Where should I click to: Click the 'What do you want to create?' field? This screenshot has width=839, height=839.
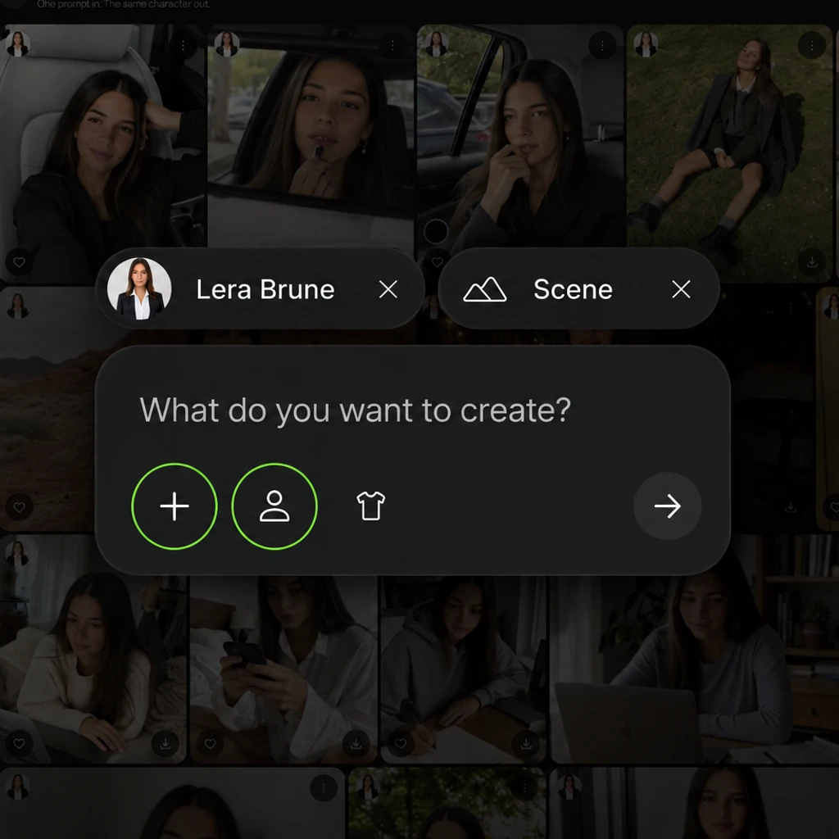(x=356, y=410)
